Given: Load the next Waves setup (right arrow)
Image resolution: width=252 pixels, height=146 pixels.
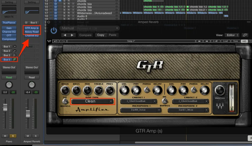Looking at the screenshot, I should pyautogui.click(x=207, y=41).
